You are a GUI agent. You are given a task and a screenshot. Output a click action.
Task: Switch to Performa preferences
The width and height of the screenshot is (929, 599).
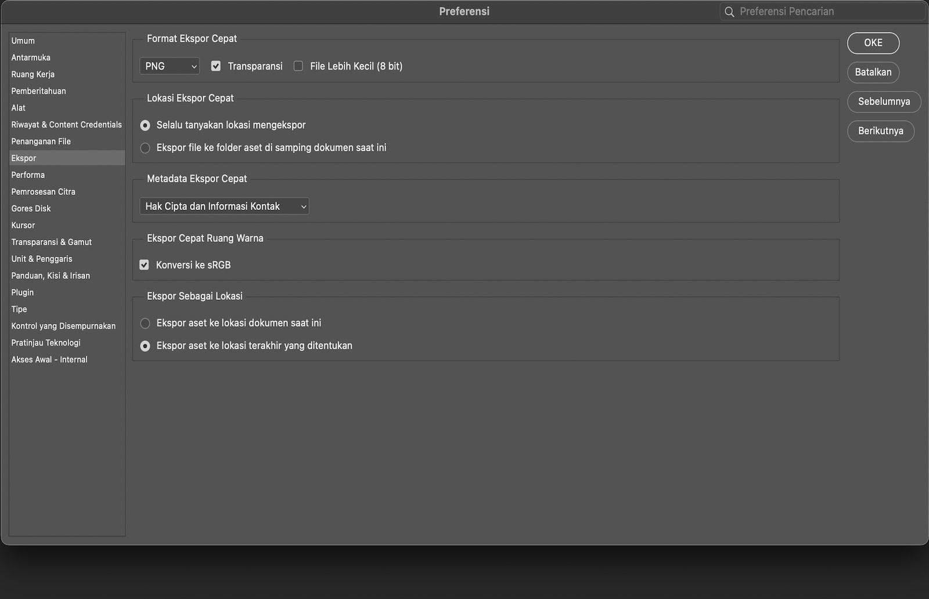[28, 175]
